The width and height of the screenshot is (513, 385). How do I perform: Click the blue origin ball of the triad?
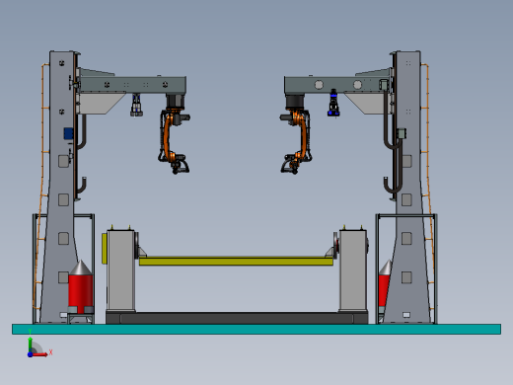pos(30,354)
